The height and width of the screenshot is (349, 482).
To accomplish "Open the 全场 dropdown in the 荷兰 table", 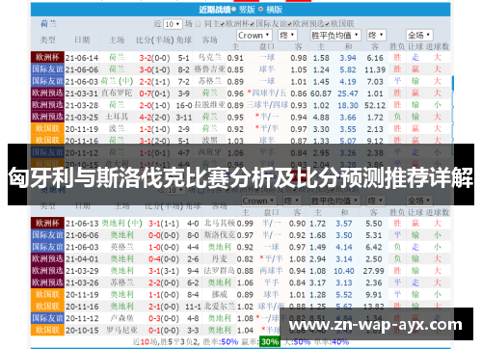I will 419,35.
